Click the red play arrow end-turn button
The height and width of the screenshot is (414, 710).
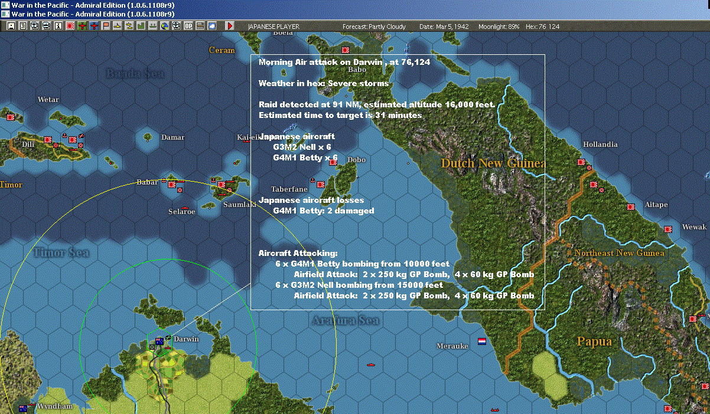tap(230, 26)
